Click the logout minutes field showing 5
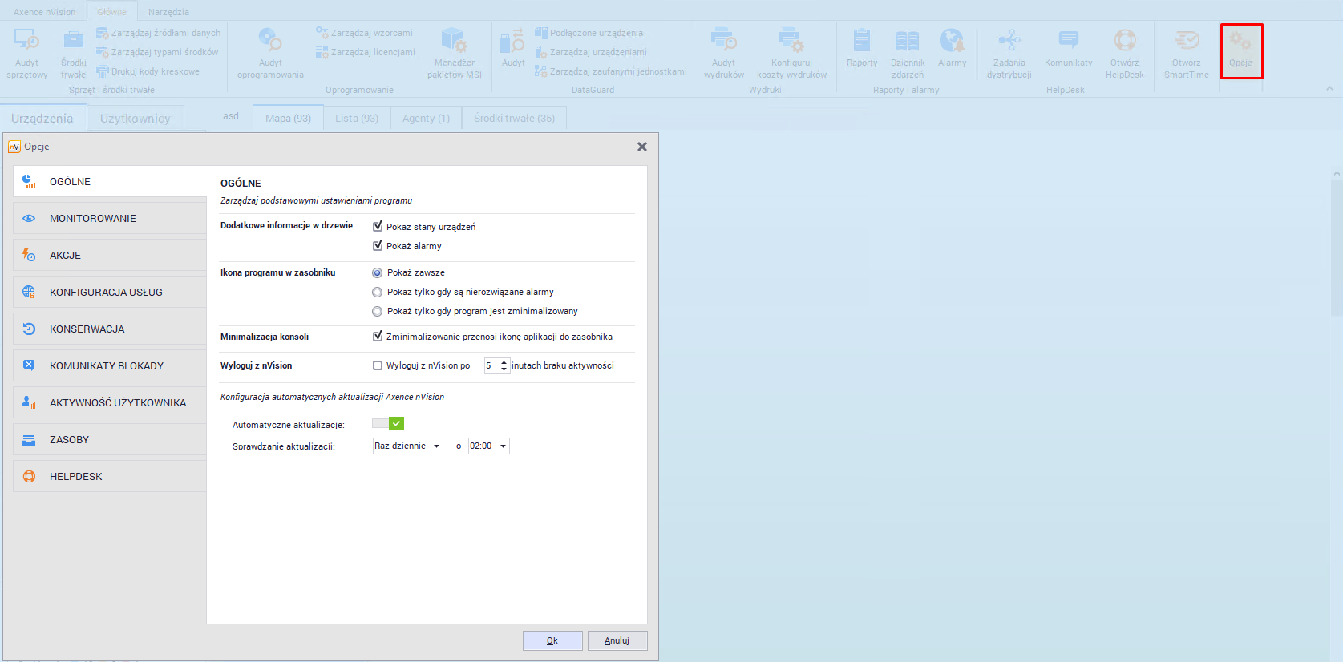1343x662 pixels. coord(491,365)
